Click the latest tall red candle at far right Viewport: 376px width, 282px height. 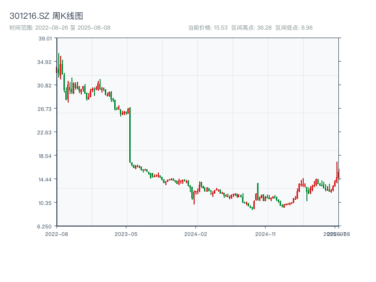[337, 172]
